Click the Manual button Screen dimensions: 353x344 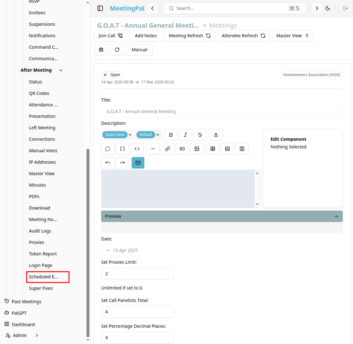coord(139,50)
